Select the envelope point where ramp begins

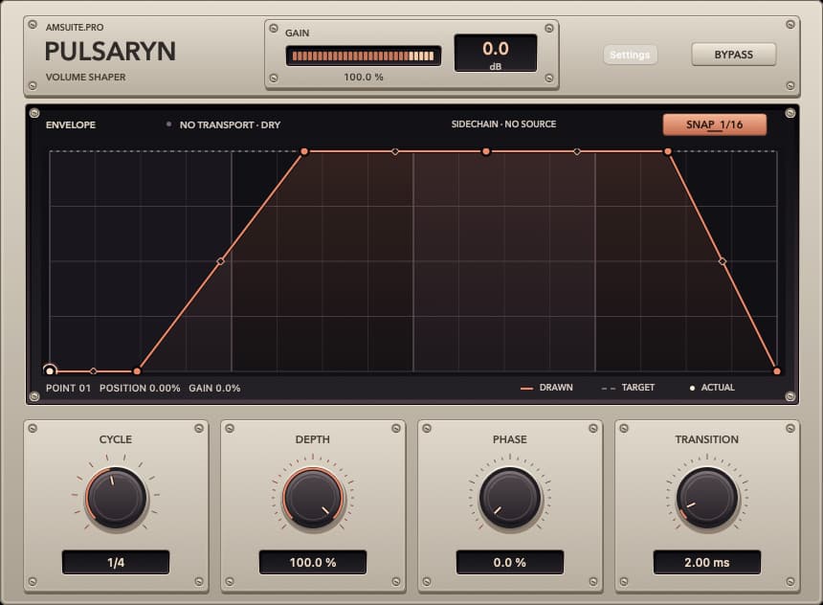[137, 371]
